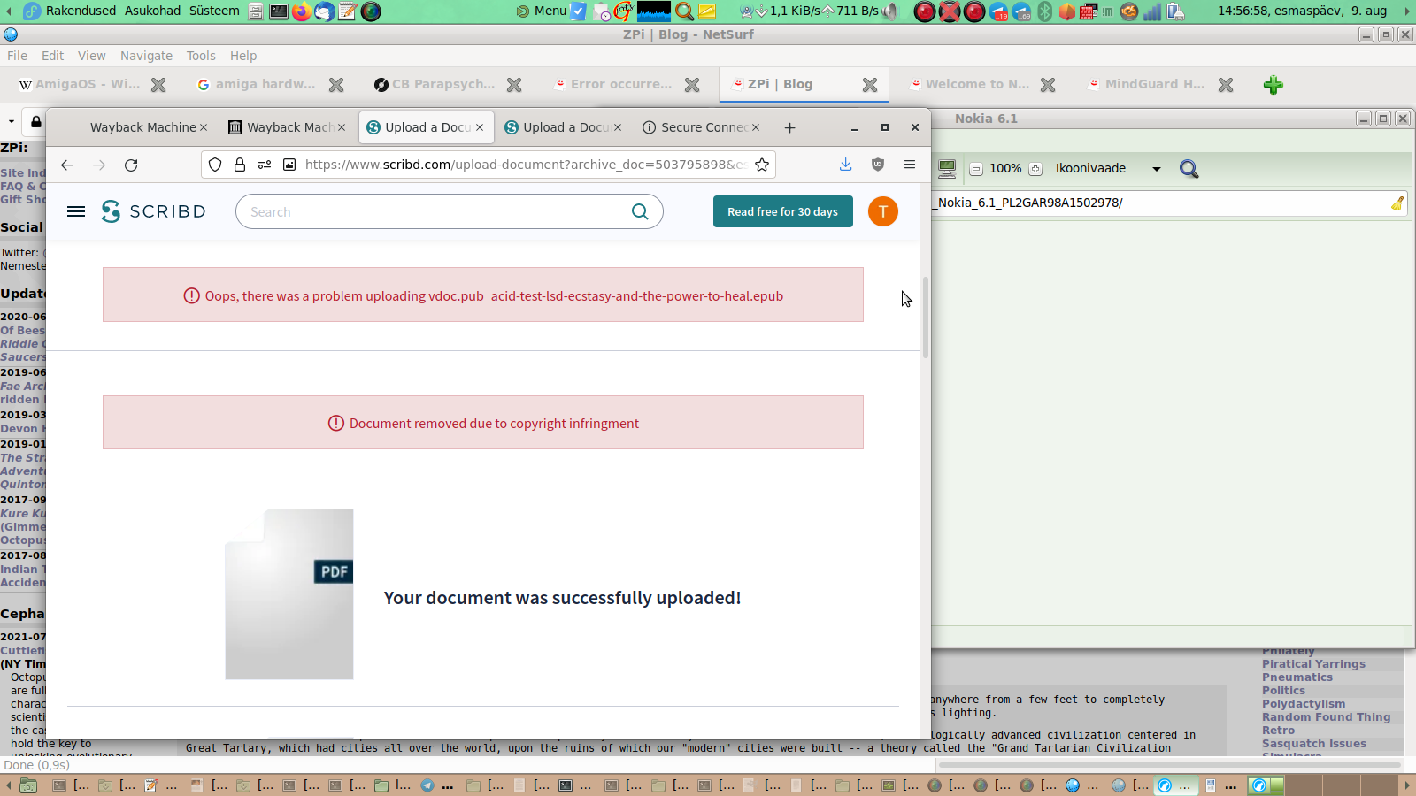
Task: Click Read free for 30 days button
Action: pos(783,211)
